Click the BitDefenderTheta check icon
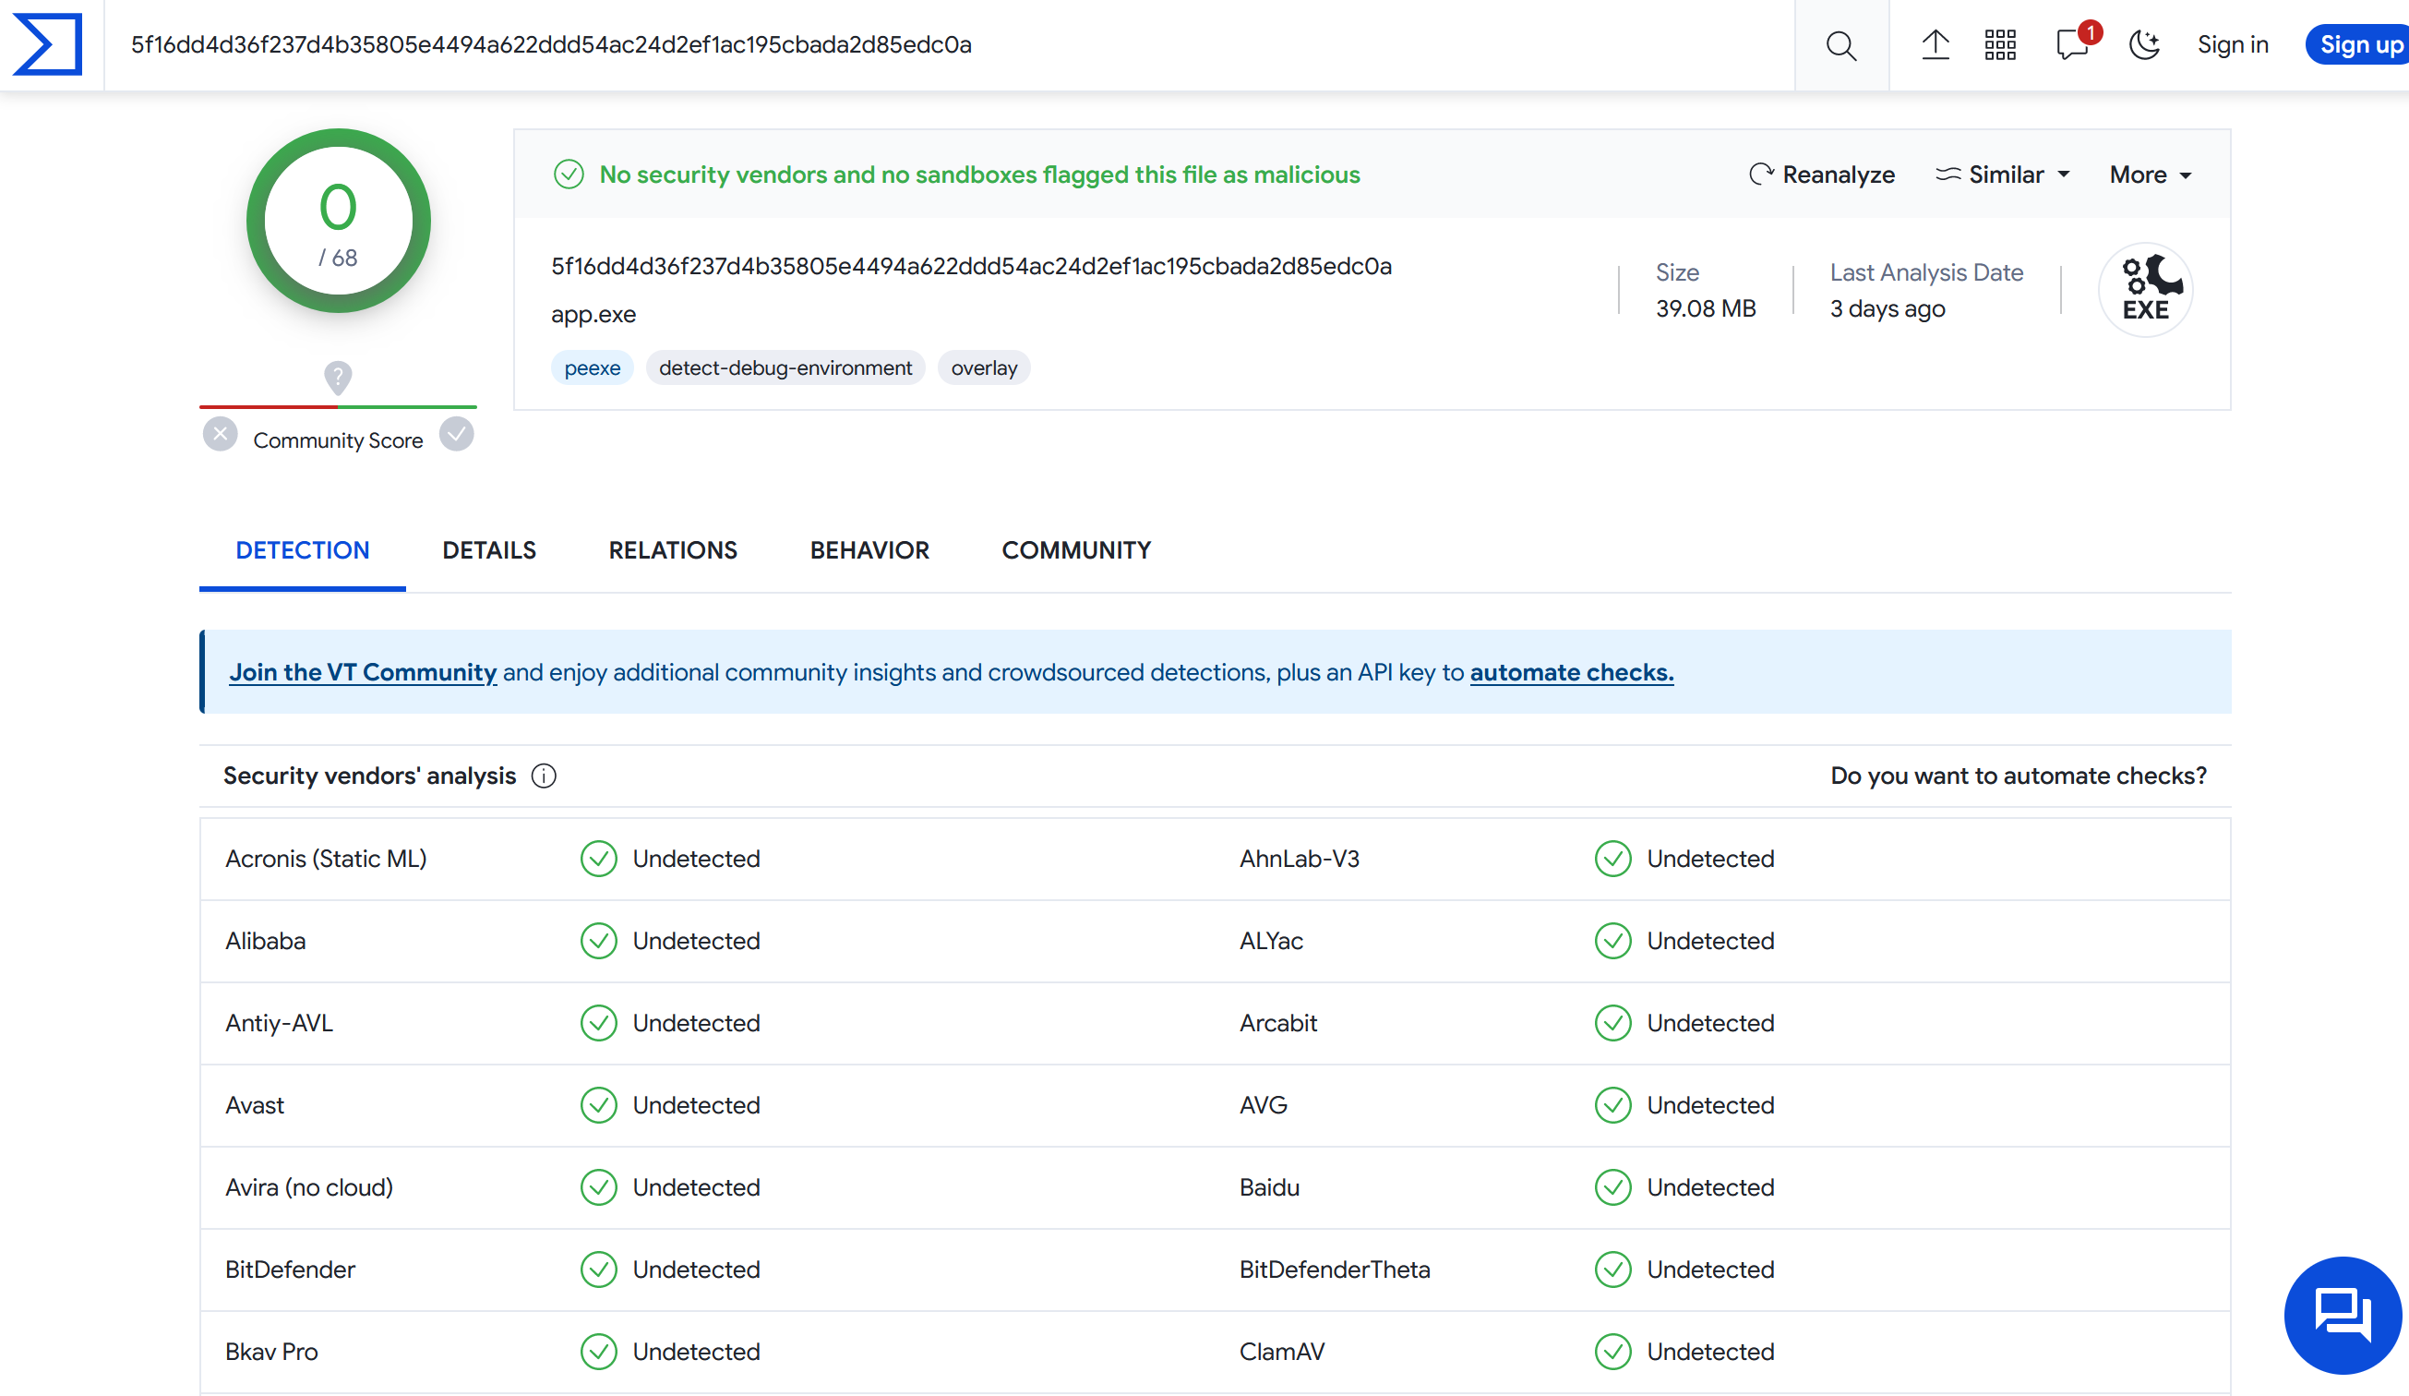 click(x=1612, y=1270)
